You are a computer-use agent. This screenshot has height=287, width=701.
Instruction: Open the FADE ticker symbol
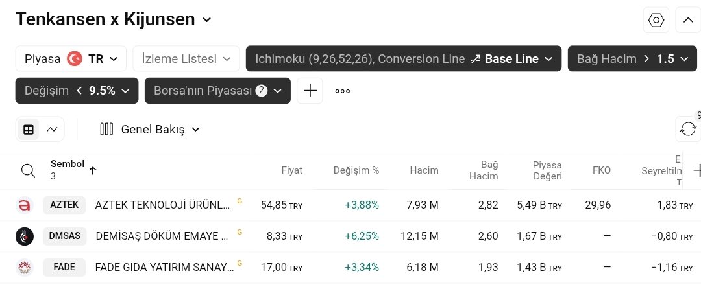point(64,267)
